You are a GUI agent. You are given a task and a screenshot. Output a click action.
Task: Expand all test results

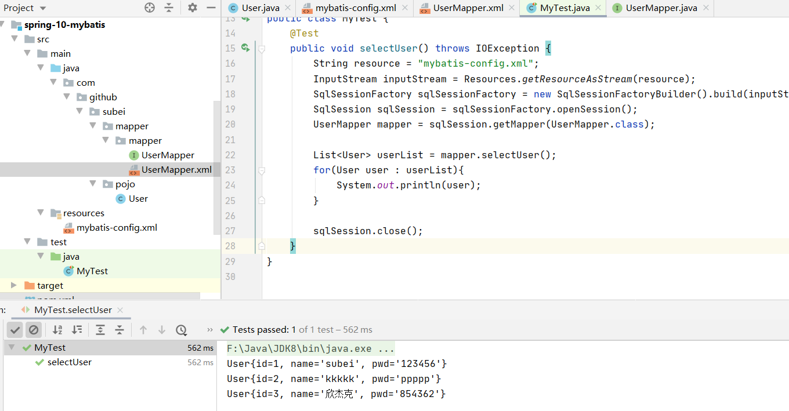(100, 330)
